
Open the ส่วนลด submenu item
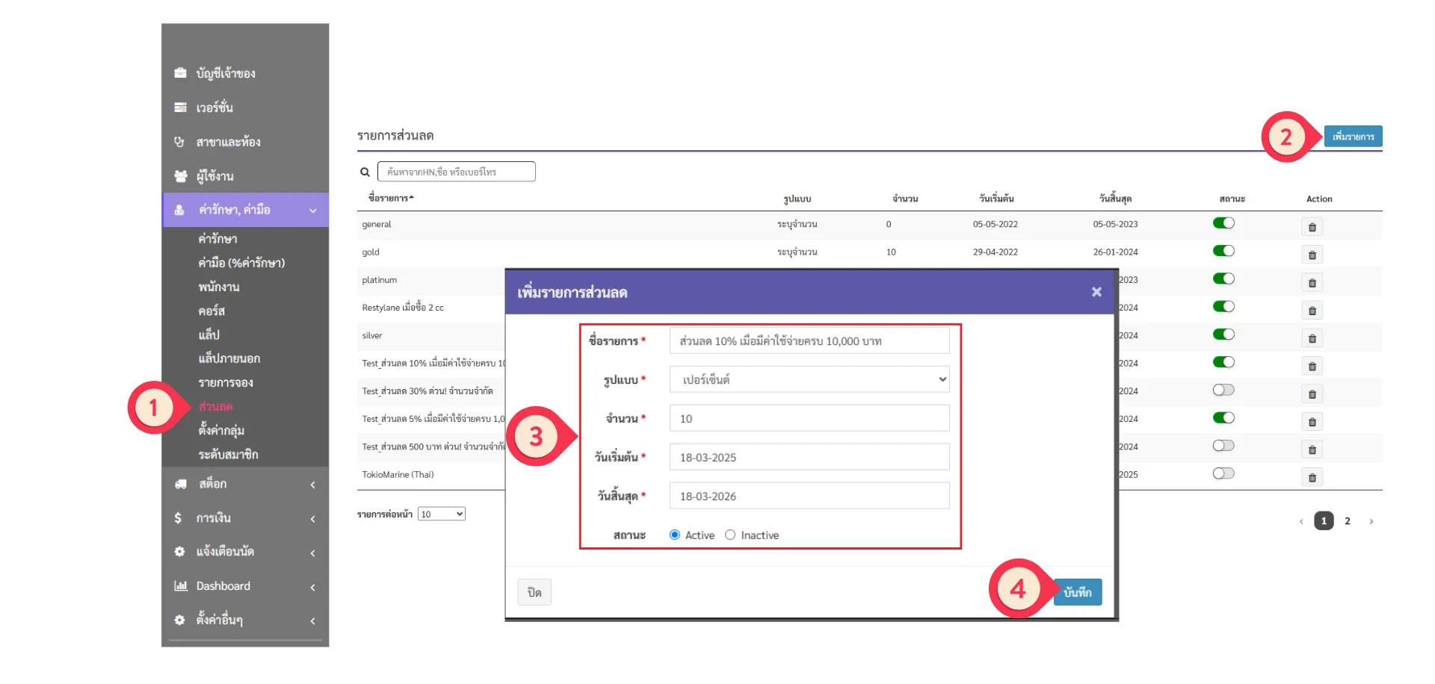pos(215,407)
